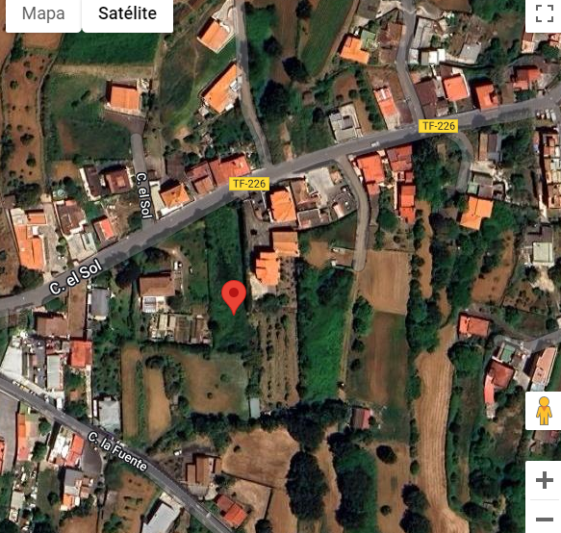Viewport: 561px width, 533px height.
Task: Switch to the Mapa view tab
Action: (x=43, y=14)
